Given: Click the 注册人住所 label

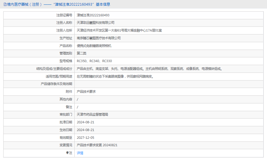Looking at the screenshot, I should coord(64,31).
